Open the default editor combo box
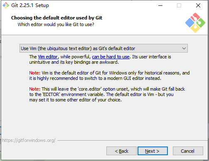 pyautogui.click(x=103, y=48)
